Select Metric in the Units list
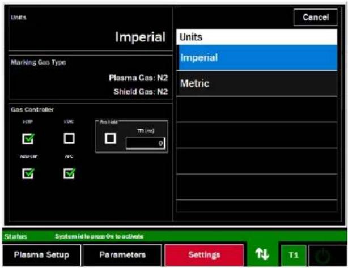This screenshot has height=268, width=348. [x=257, y=83]
